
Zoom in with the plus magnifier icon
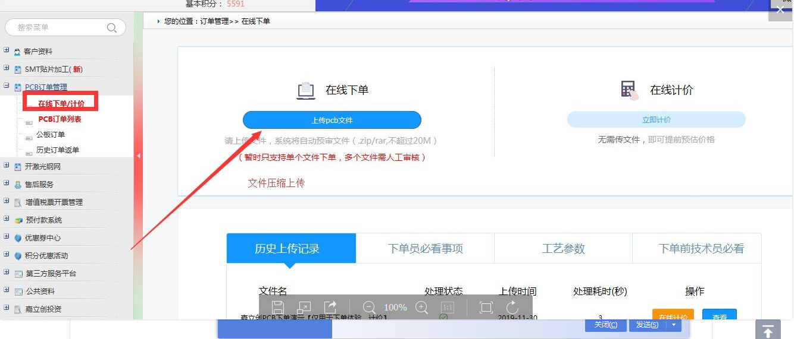[422, 308]
